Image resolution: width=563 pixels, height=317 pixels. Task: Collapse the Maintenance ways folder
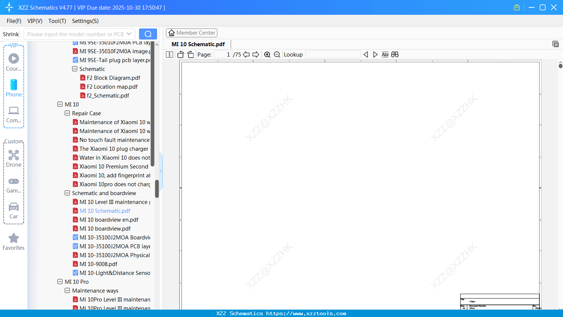(67, 290)
